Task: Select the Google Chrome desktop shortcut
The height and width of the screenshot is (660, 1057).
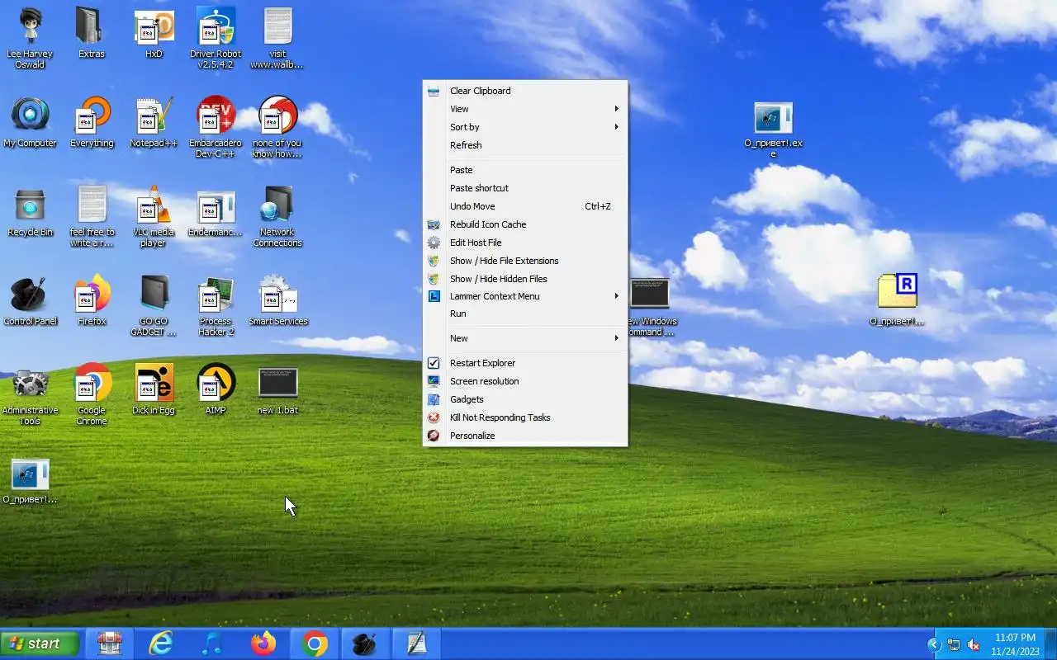Action: pos(92,394)
